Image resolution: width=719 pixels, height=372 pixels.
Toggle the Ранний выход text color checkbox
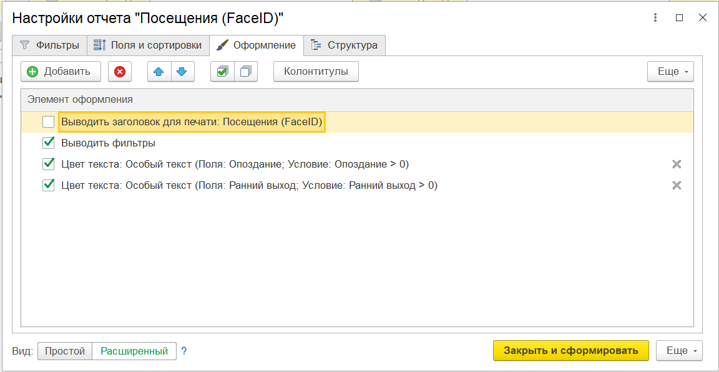pos(49,185)
